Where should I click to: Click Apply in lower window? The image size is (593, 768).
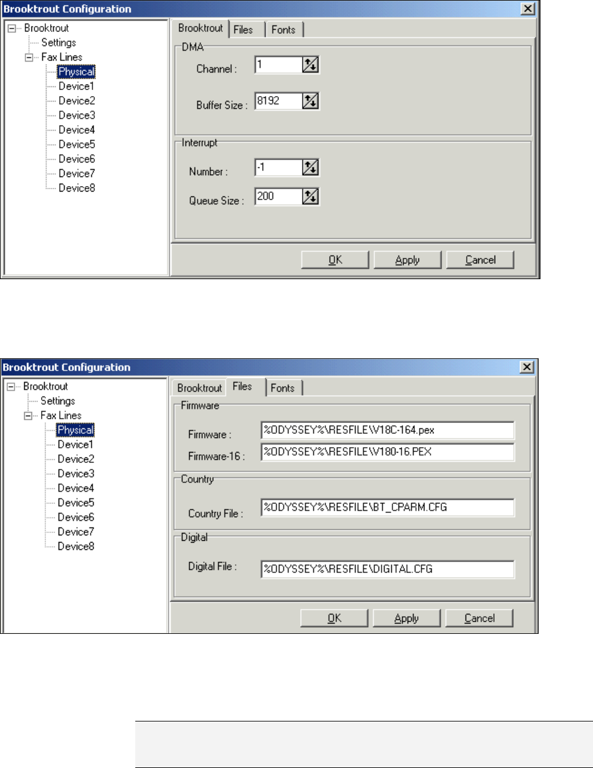(x=406, y=618)
